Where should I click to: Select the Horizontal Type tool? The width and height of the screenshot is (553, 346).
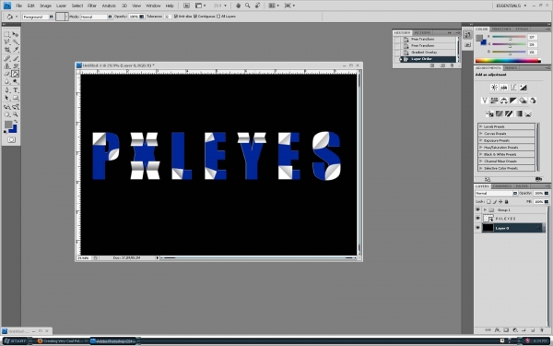(x=16, y=90)
